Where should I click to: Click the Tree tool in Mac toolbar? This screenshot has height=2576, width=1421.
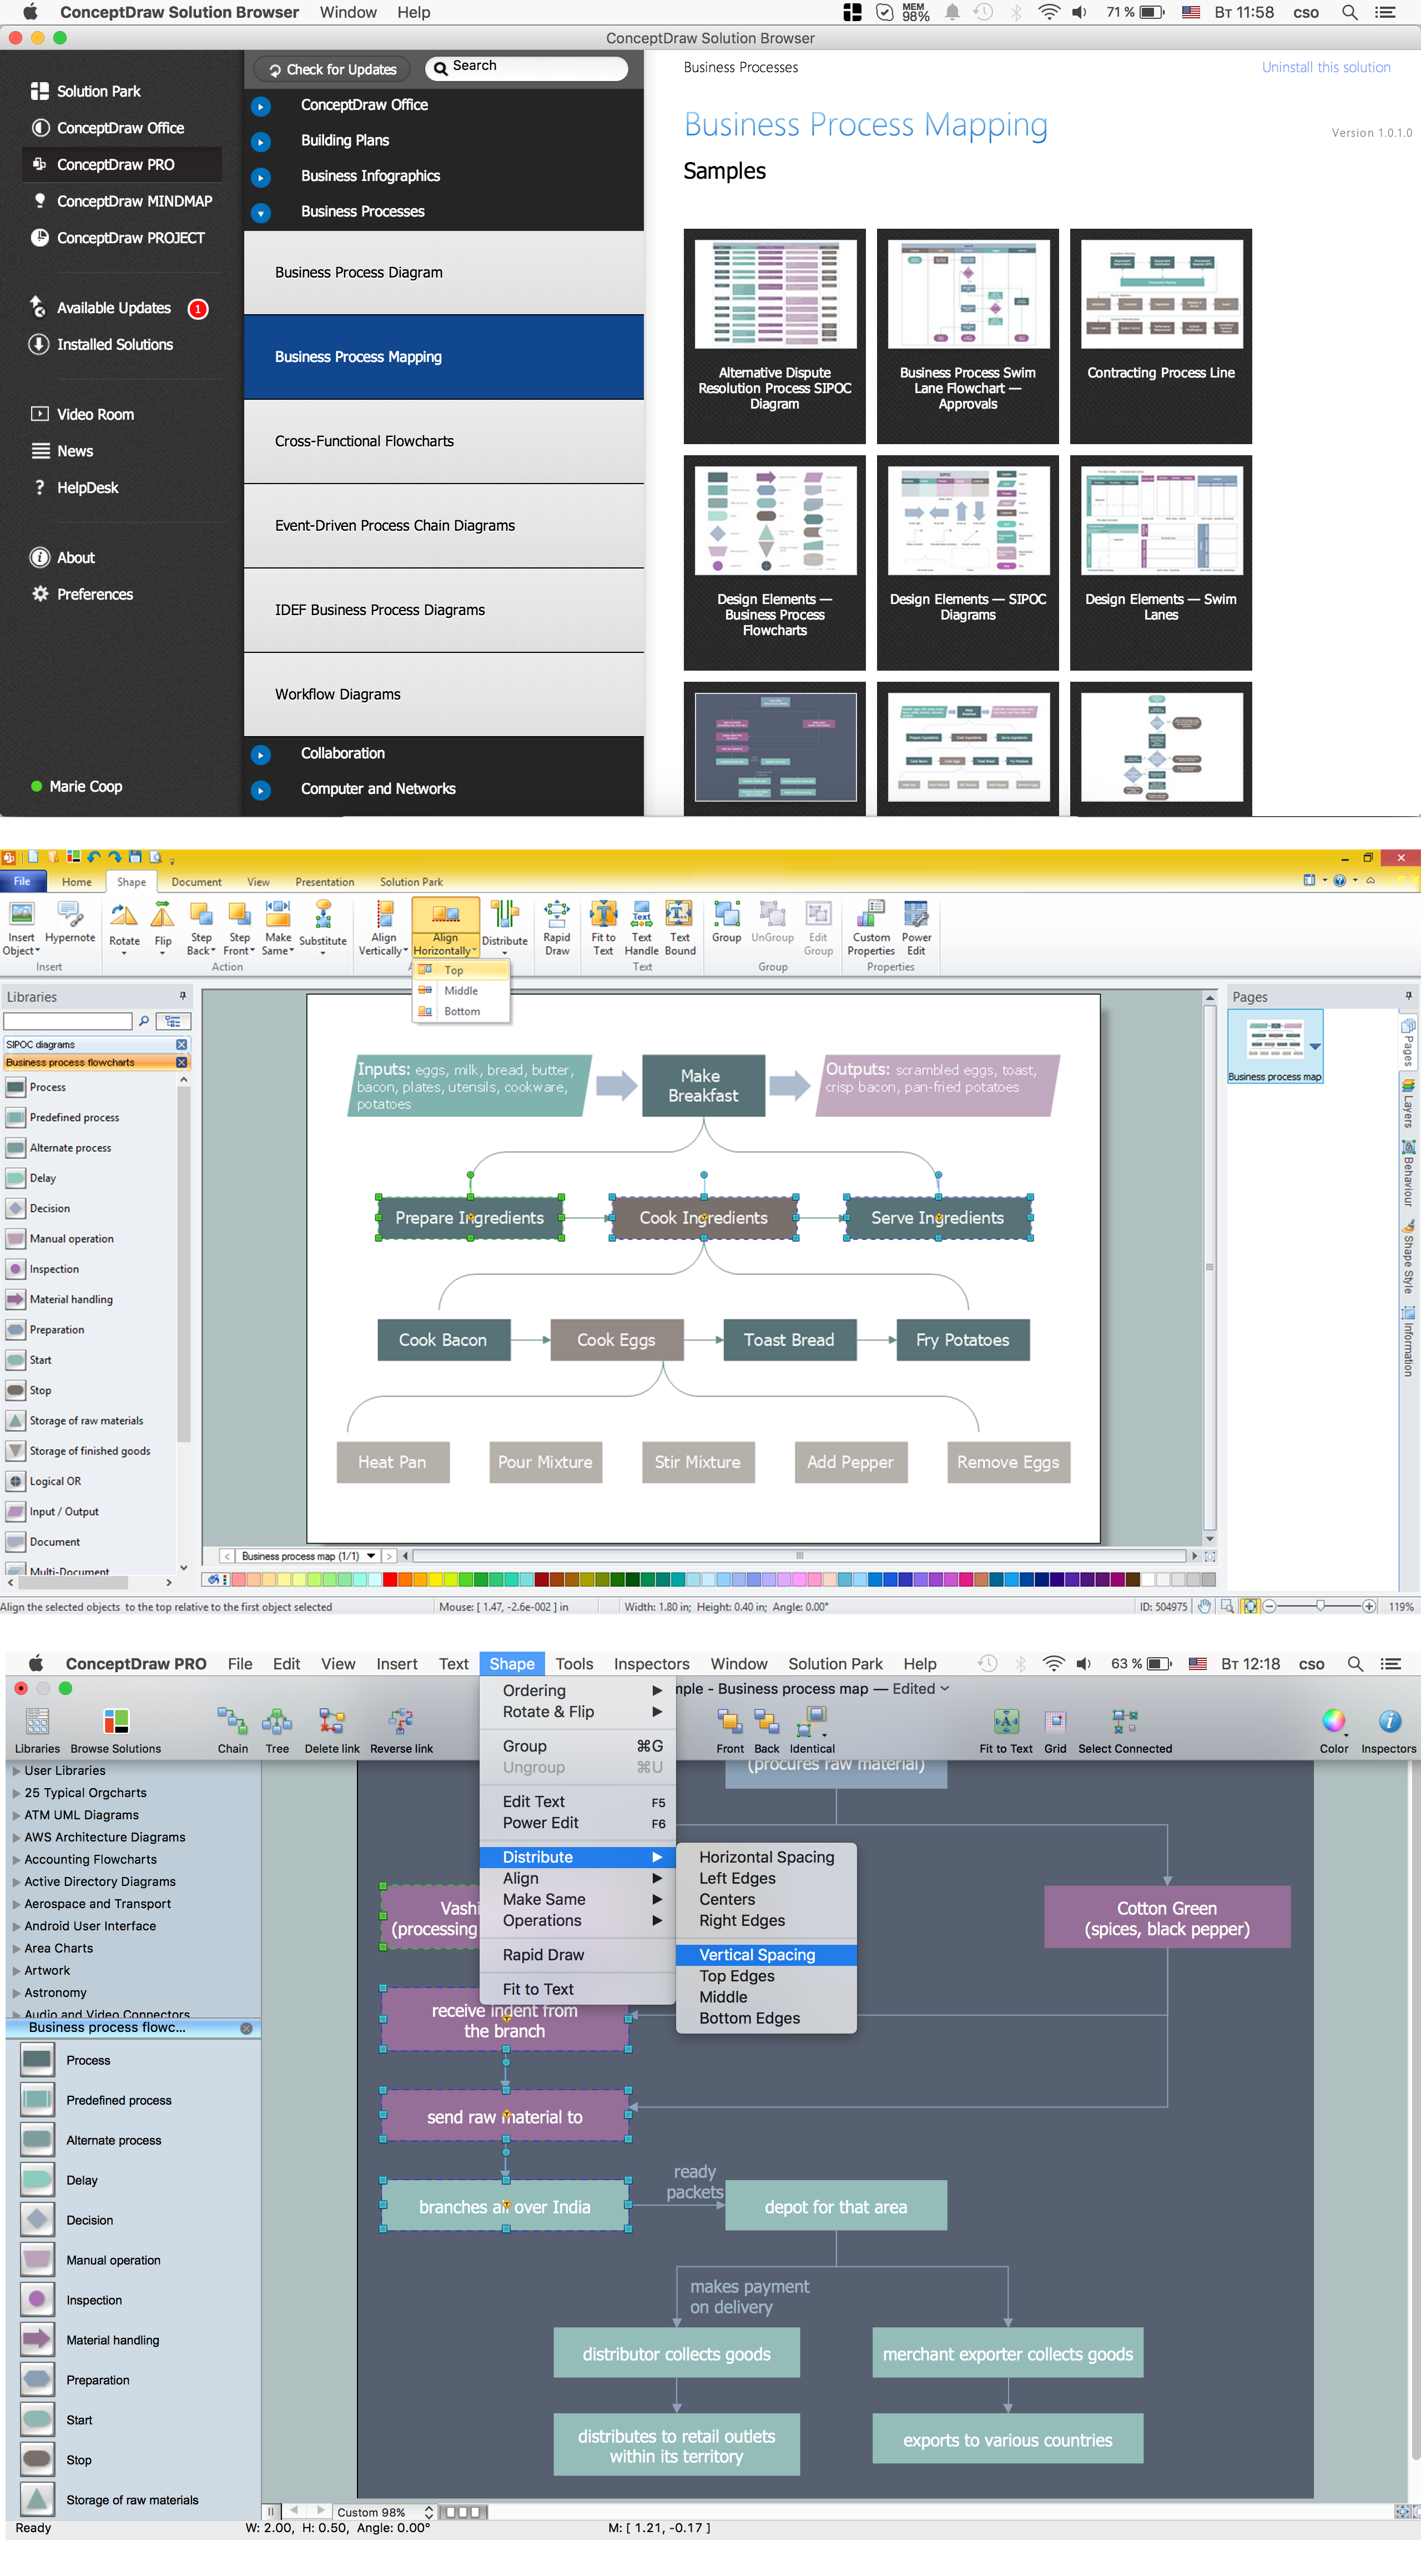[x=277, y=1730]
